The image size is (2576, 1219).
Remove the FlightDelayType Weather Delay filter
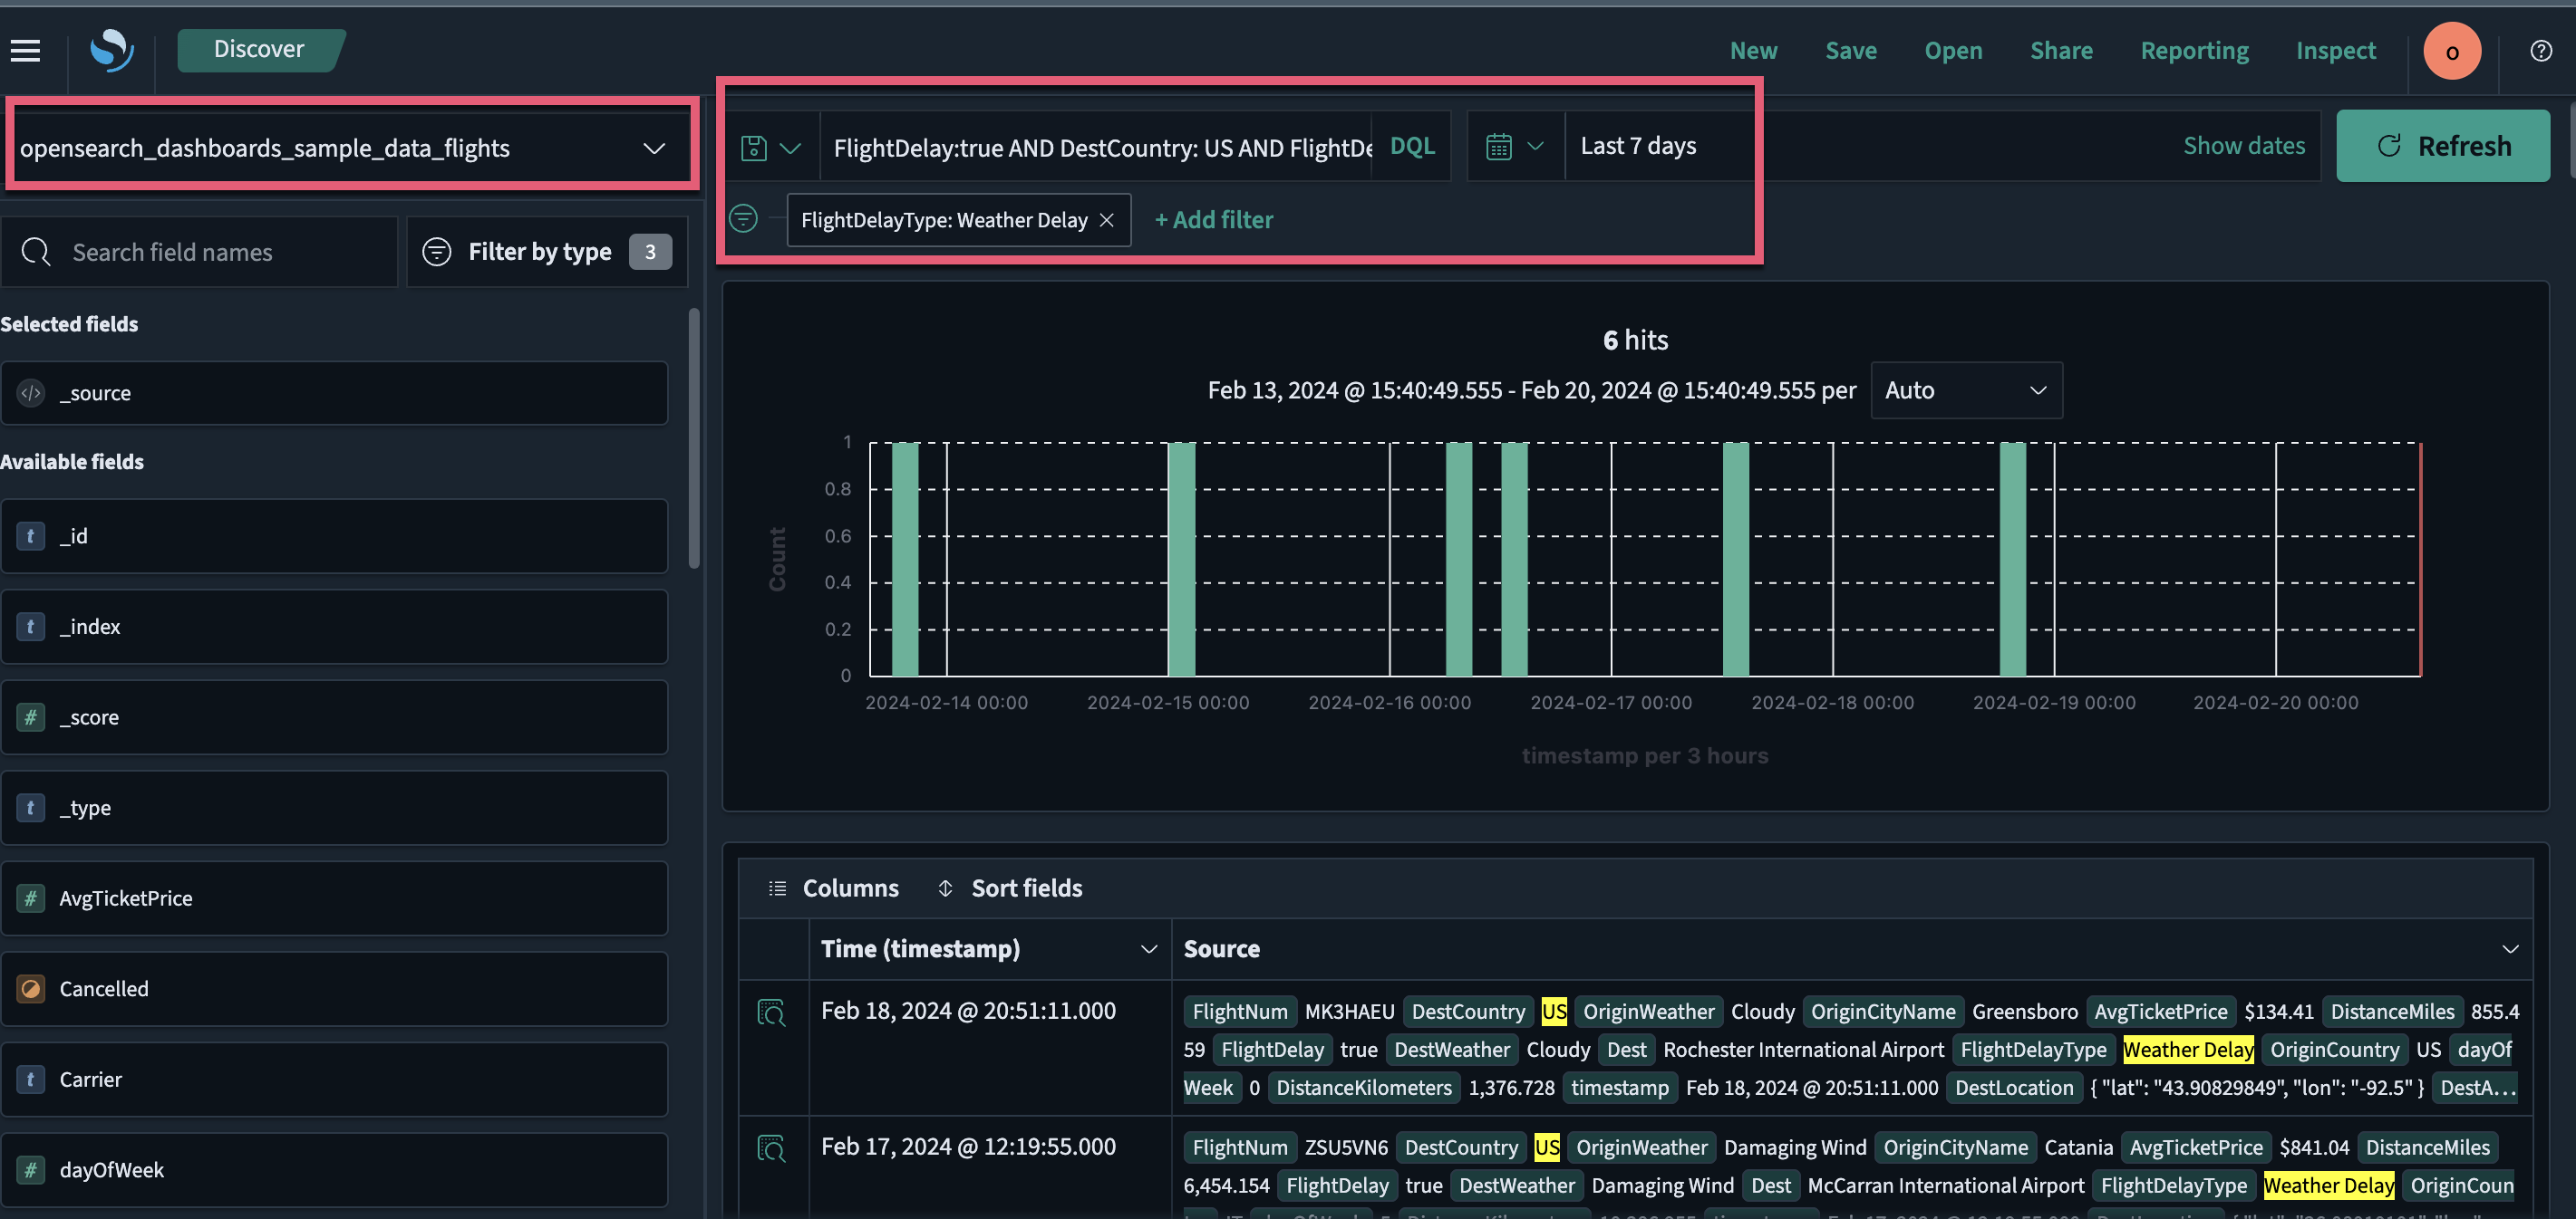point(1107,219)
